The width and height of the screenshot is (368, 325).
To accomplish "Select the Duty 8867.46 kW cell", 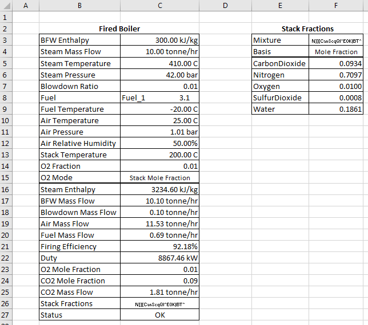I will [159, 258].
